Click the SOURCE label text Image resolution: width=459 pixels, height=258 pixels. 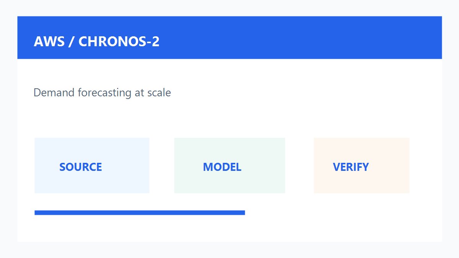point(81,167)
